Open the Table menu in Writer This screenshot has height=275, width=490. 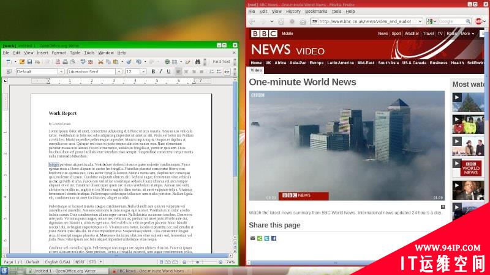tap(75, 53)
